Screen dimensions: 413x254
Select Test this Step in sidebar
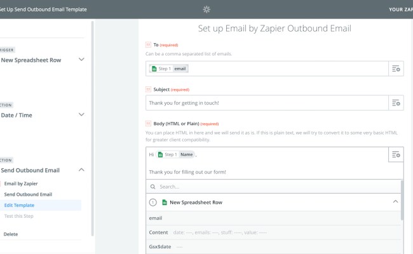point(18,216)
